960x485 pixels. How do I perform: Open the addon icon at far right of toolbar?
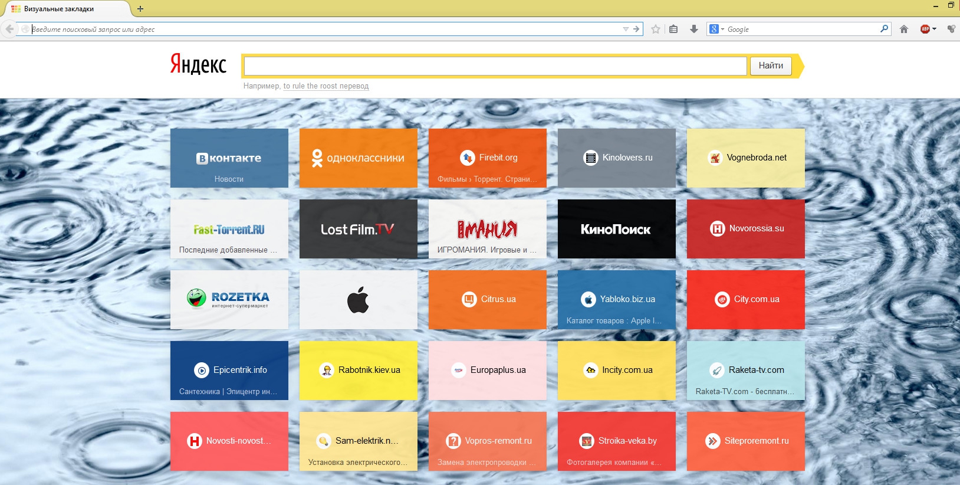tap(951, 29)
